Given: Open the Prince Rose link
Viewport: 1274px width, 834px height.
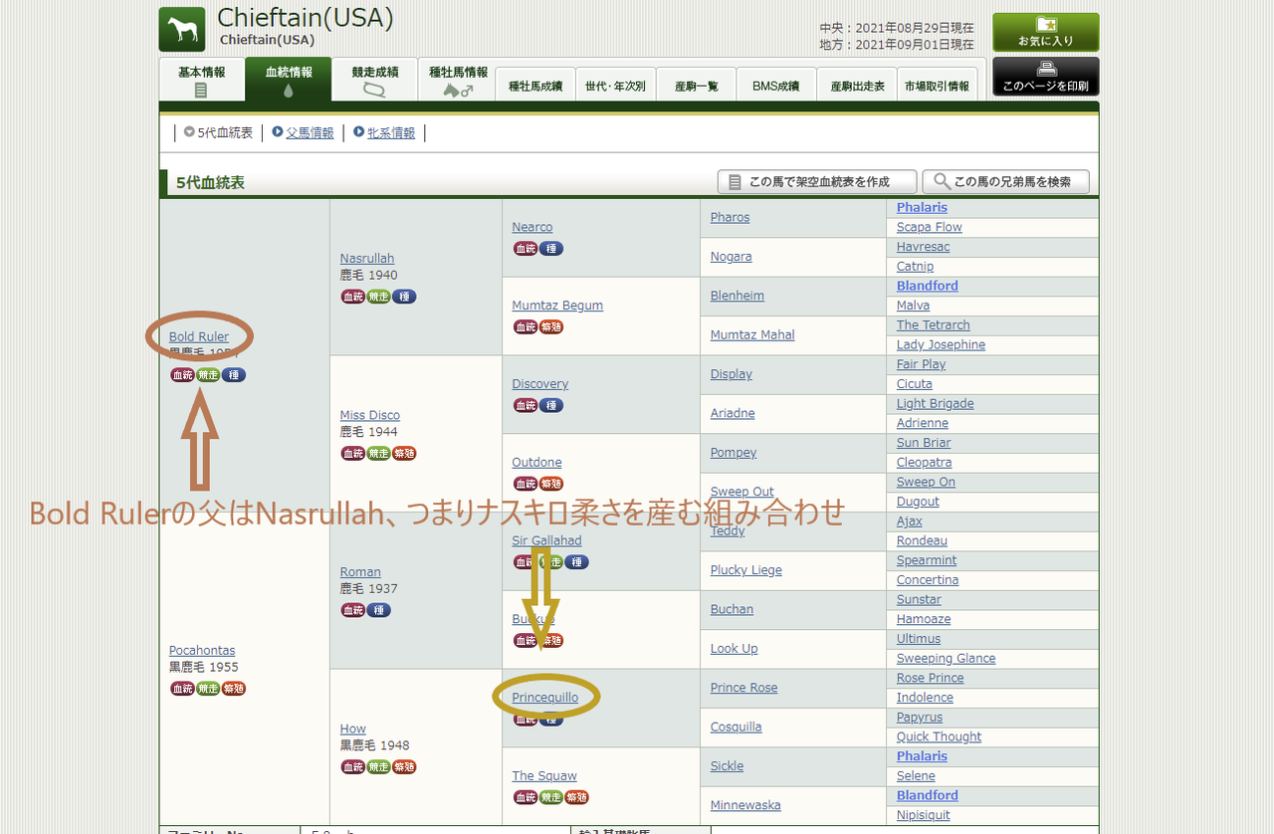Looking at the screenshot, I should 744,688.
